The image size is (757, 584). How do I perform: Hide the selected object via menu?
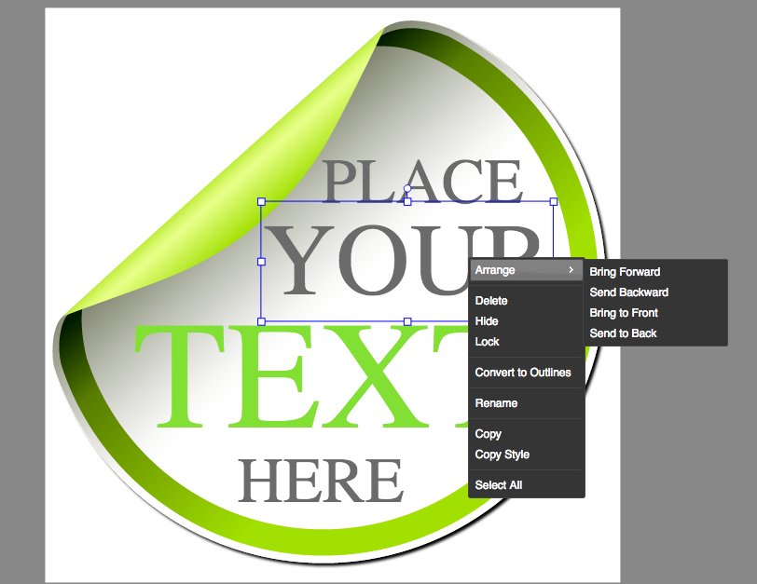tap(487, 321)
